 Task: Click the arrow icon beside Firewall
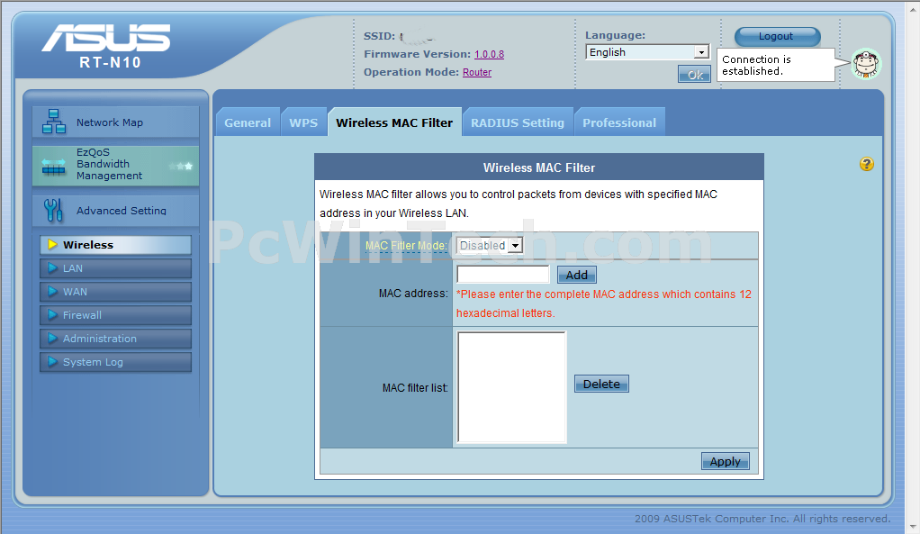point(52,315)
